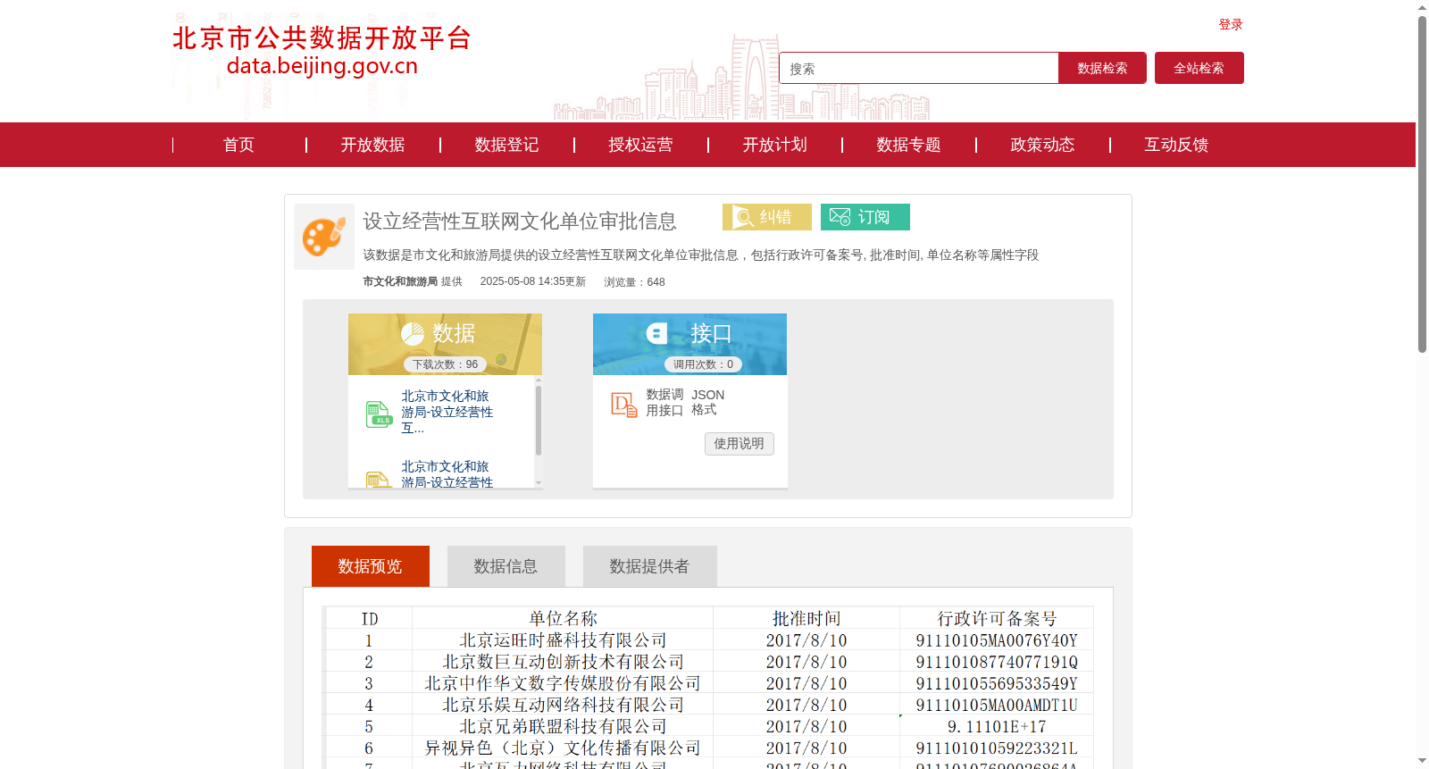The image size is (1429, 769).
Task: Click the JSON格式 label
Action: (x=707, y=402)
